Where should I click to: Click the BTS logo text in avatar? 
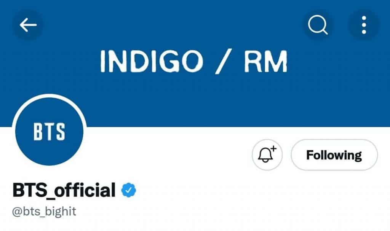tap(49, 132)
